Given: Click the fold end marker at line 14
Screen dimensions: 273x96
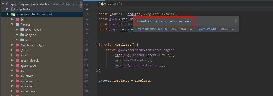Looking at the screenshot, I should point(97,71).
